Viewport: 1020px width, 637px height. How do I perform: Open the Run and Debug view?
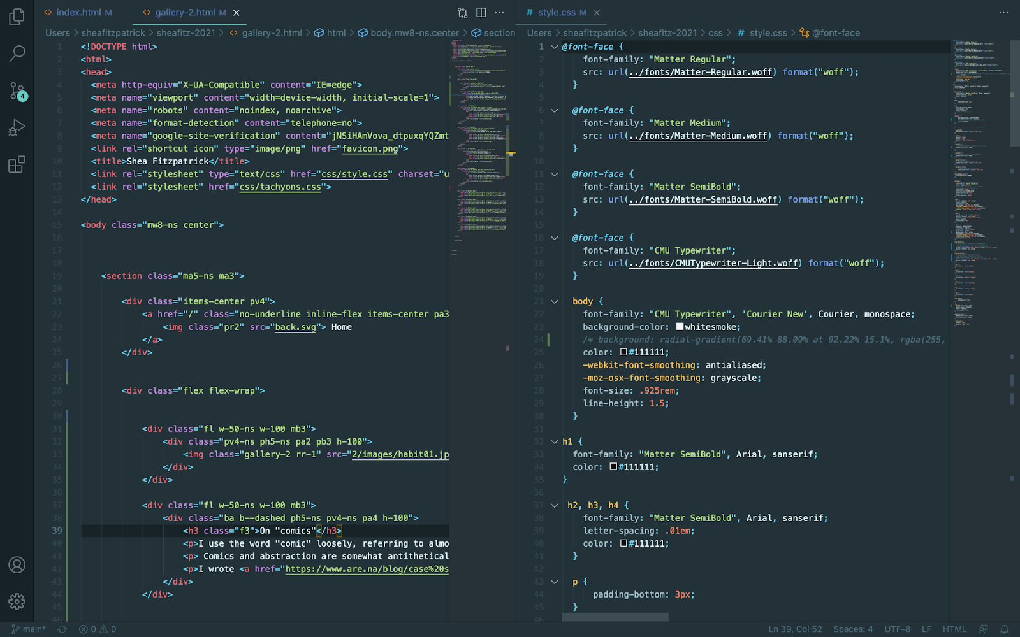[x=17, y=127]
